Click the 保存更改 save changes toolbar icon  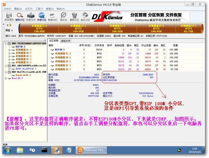coord(9,17)
